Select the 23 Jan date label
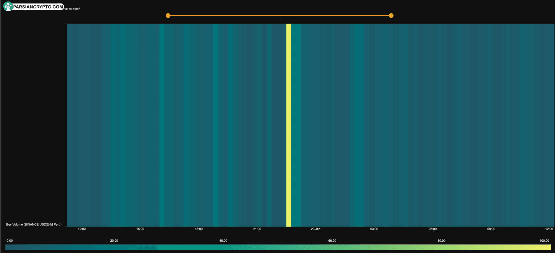The width and height of the screenshot is (555, 253). (315, 229)
